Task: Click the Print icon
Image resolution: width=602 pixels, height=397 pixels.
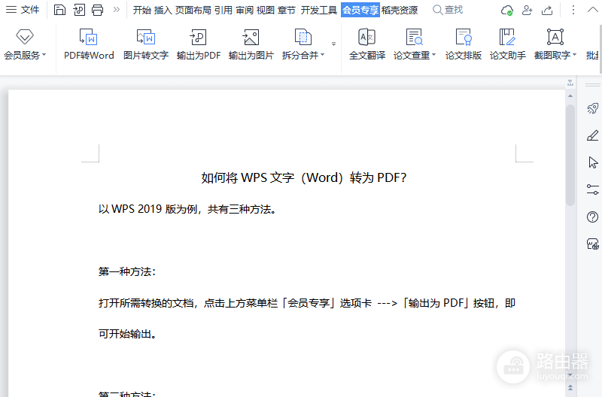Action: tap(98, 10)
